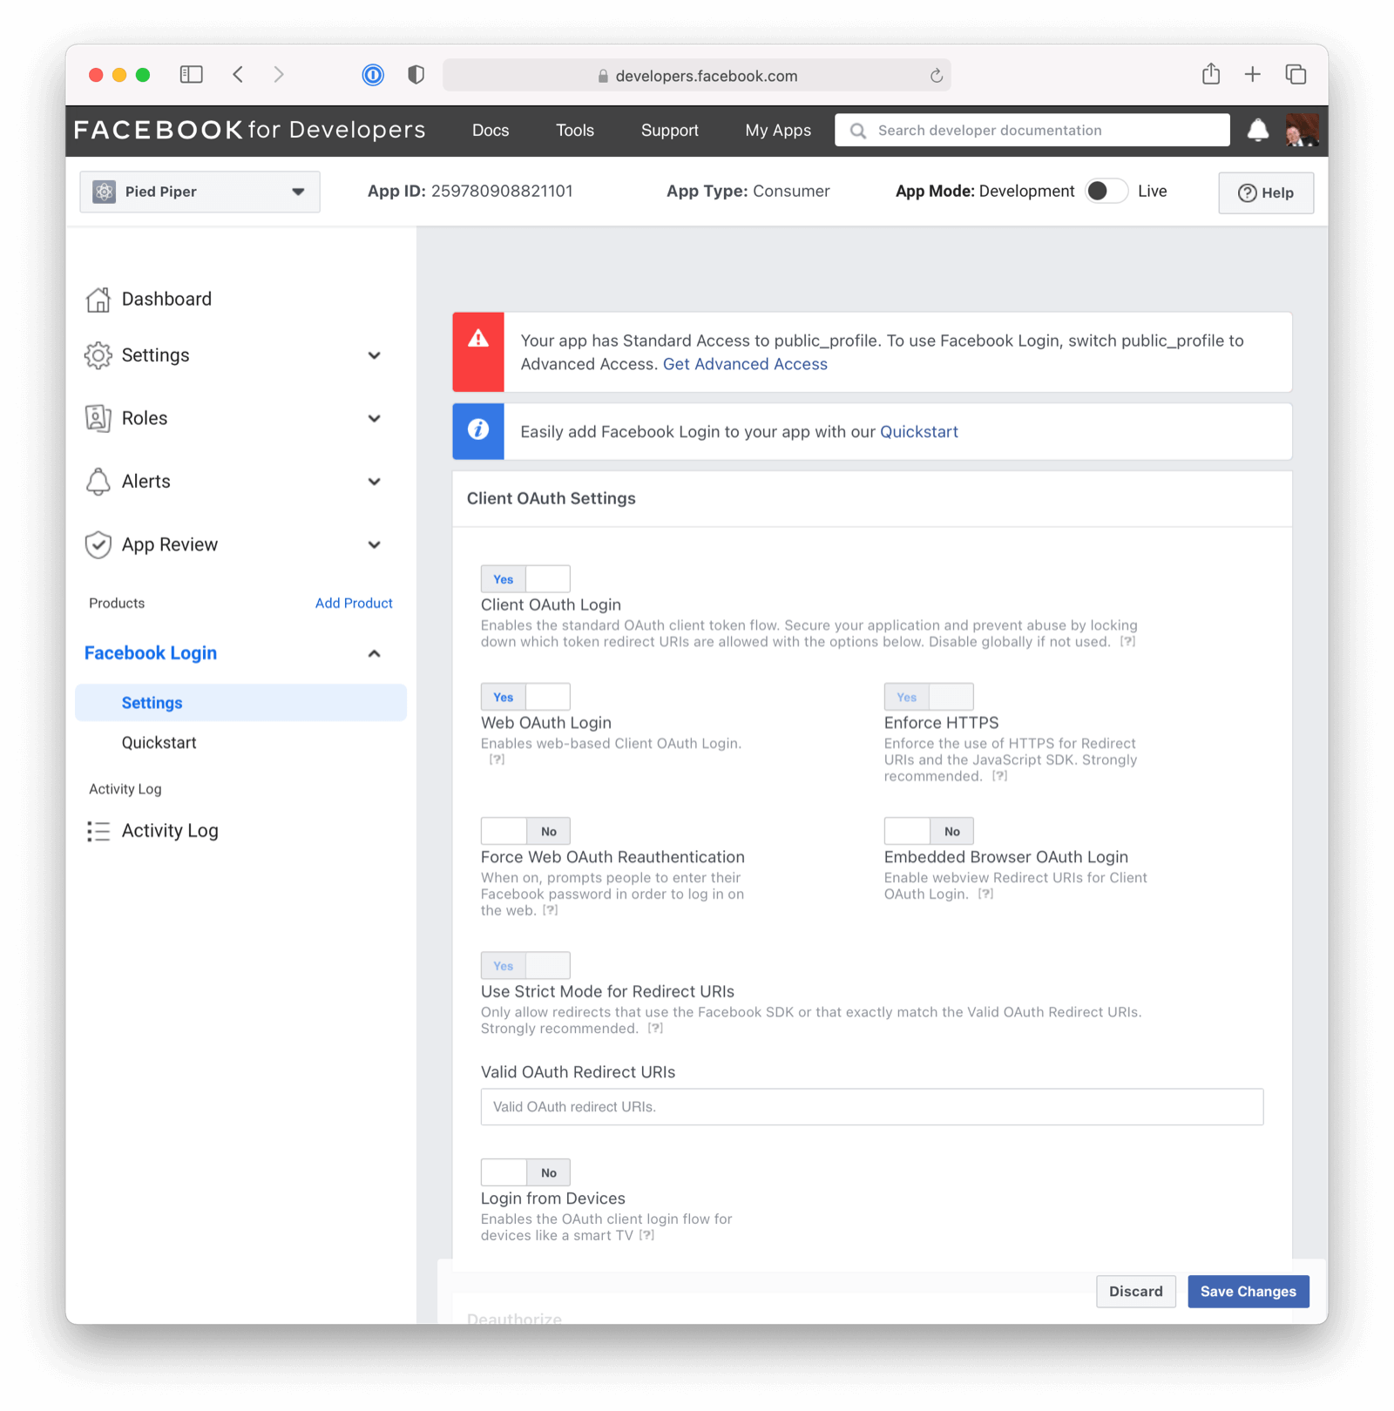Viewport: 1394px width, 1411px height.
Task: Click the Save Changes button
Action: click(1249, 1292)
